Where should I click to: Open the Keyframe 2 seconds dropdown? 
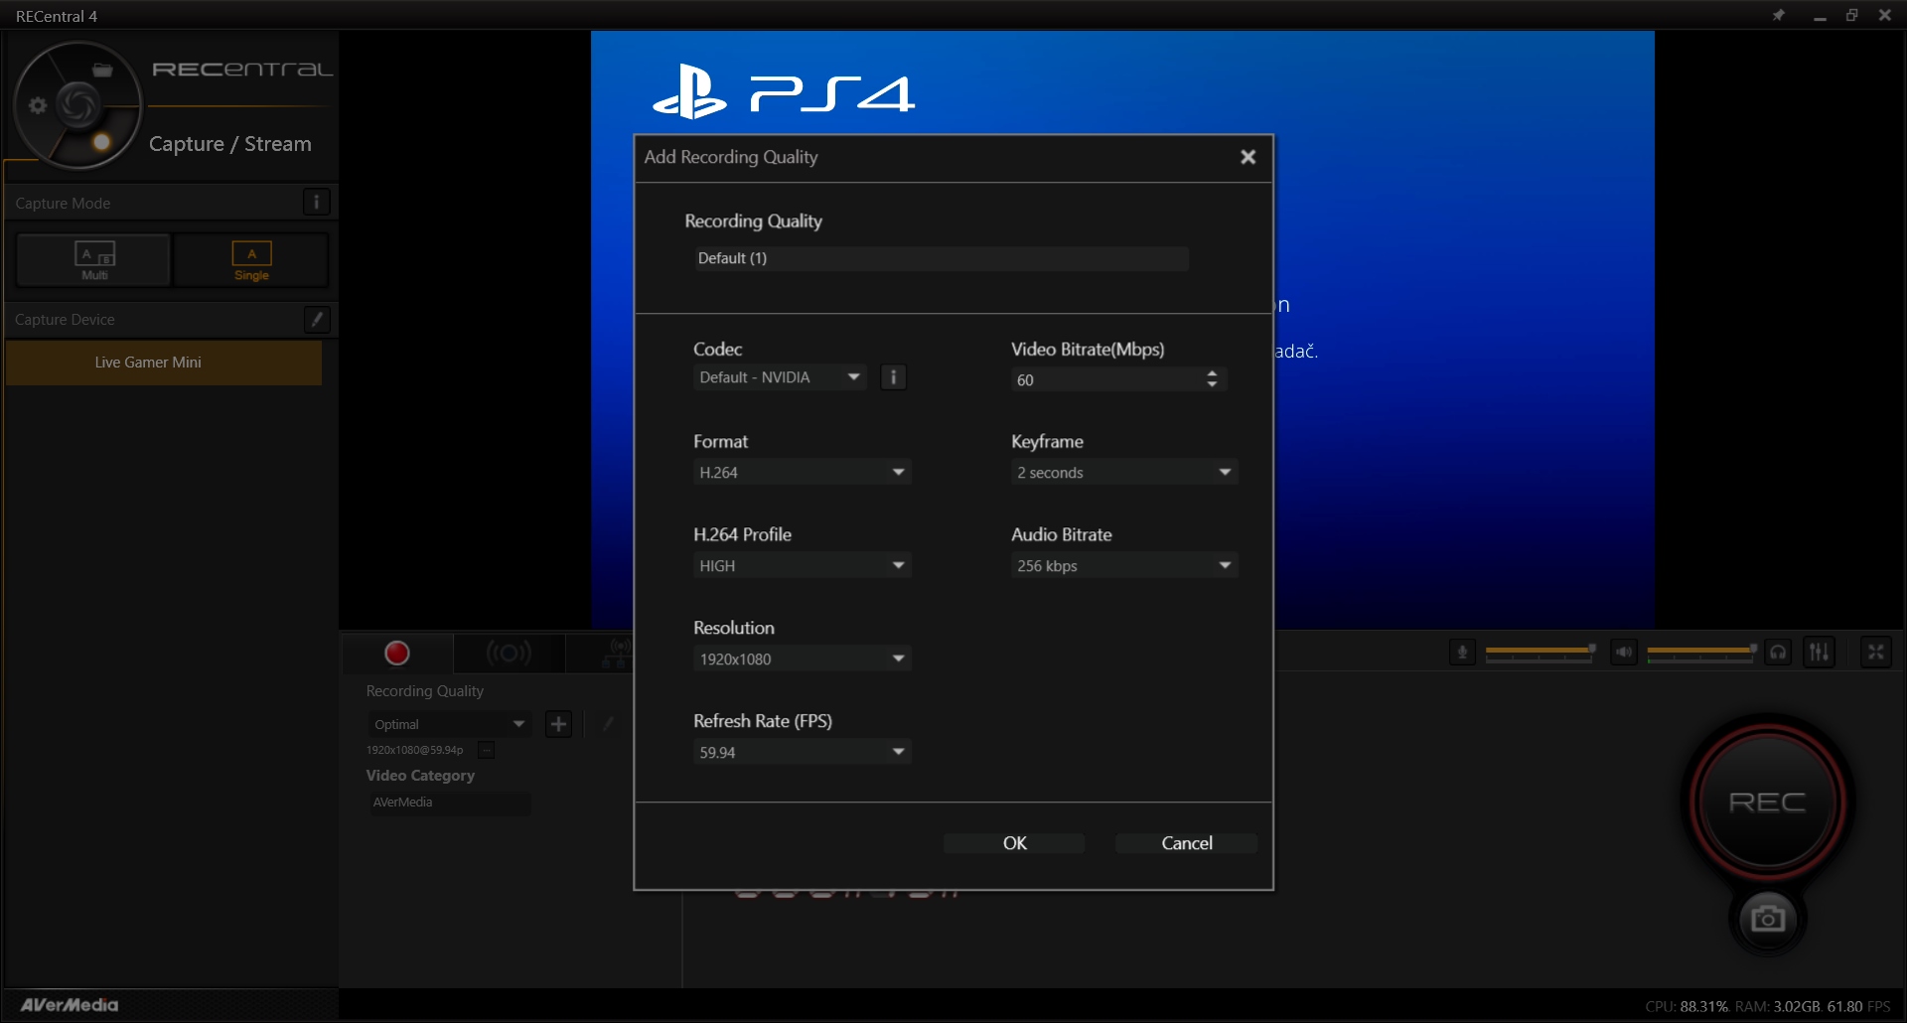coord(1123,472)
